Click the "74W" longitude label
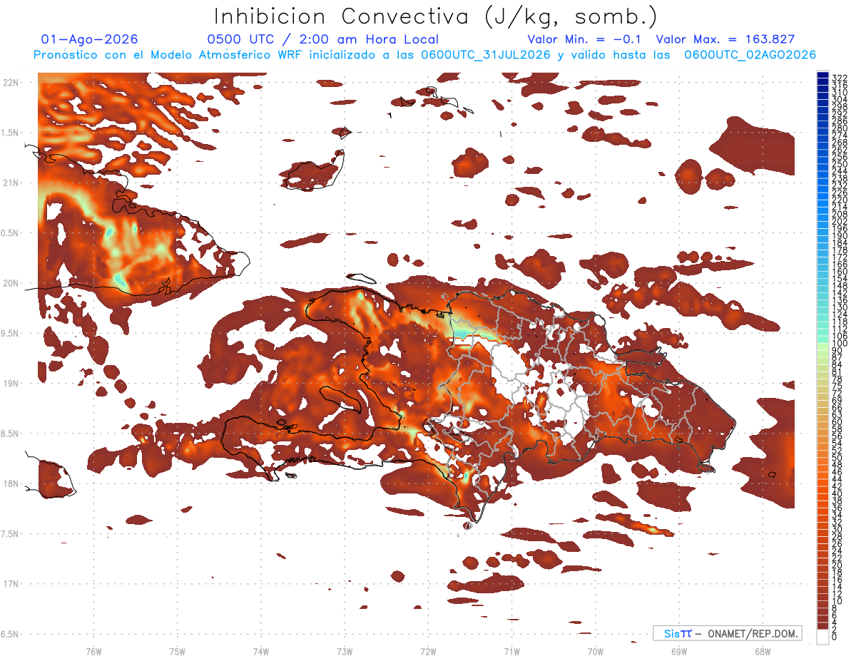Image resolution: width=856 pixels, height=661 pixels. click(261, 651)
